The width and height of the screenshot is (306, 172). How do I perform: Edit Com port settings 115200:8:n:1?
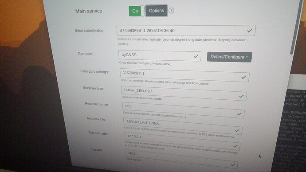pos(184,75)
